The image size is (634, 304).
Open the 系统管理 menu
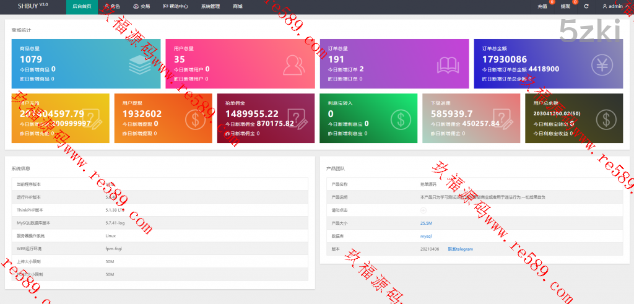[x=210, y=6]
